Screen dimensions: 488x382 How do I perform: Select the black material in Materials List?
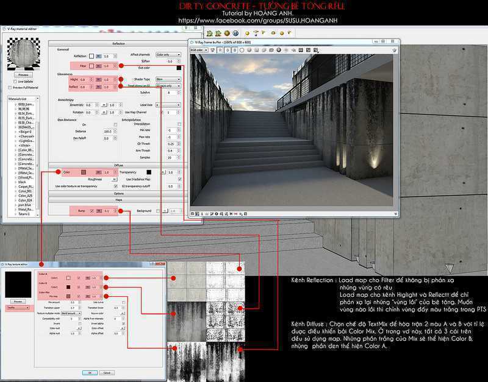[x=22, y=182]
